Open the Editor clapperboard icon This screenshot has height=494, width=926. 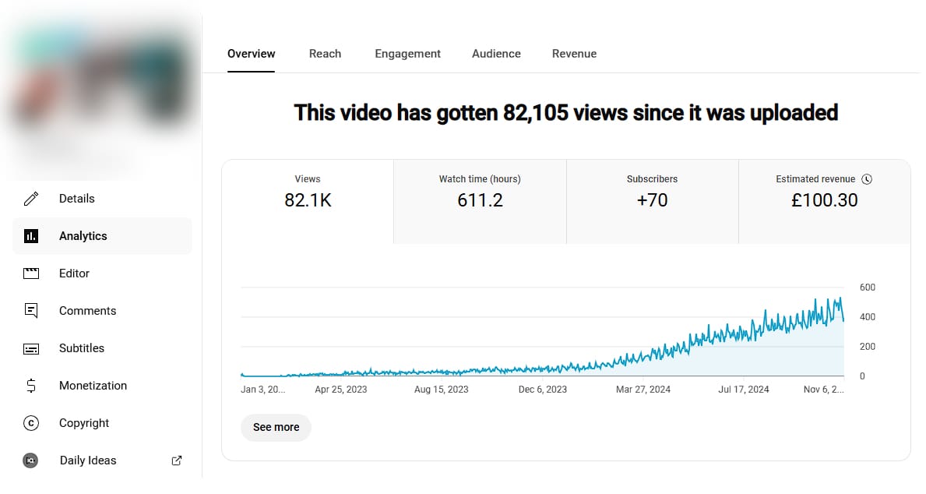(x=31, y=273)
